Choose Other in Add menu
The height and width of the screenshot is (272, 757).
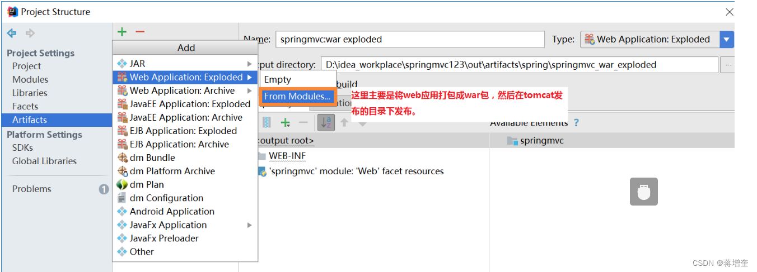[x=185, y=251]
